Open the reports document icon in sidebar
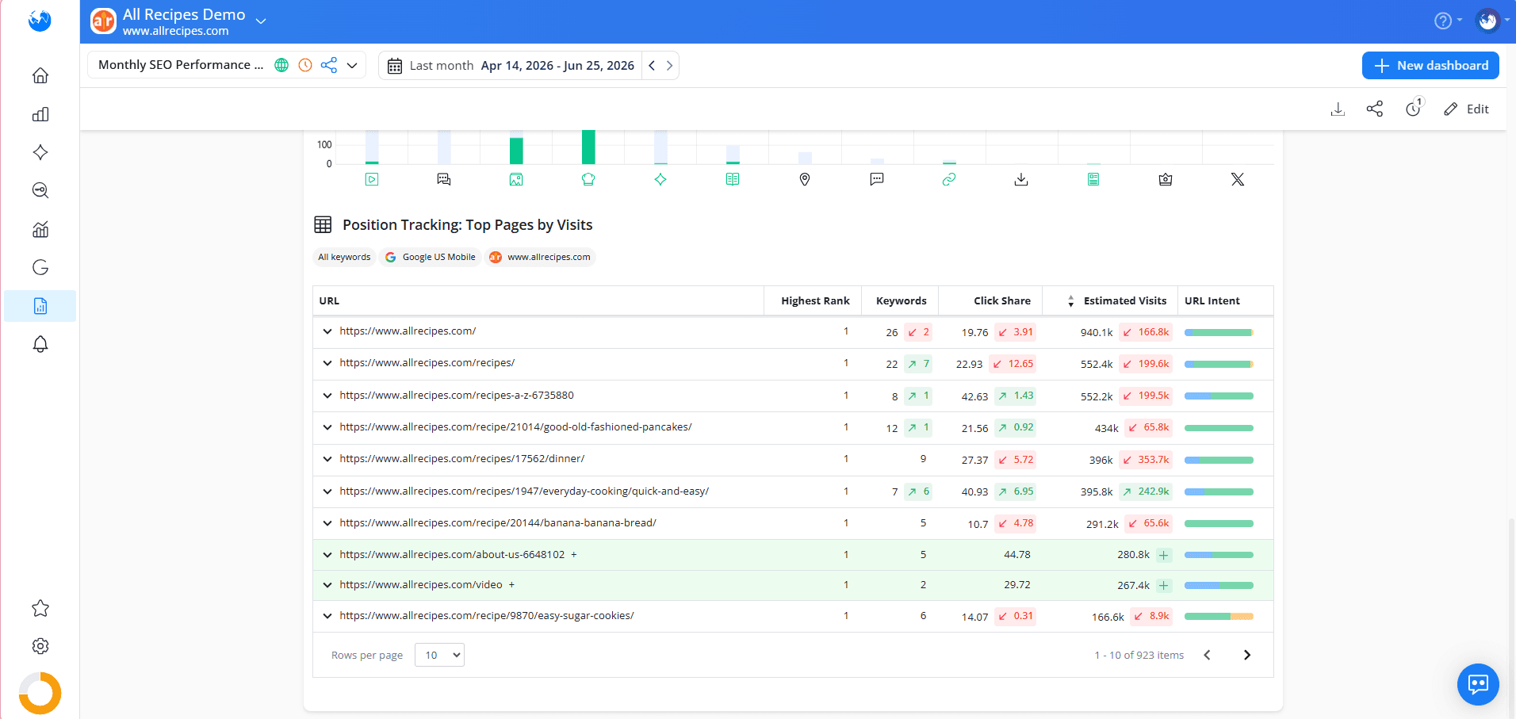The image size is (1516, 719). (x=40, y=306)
